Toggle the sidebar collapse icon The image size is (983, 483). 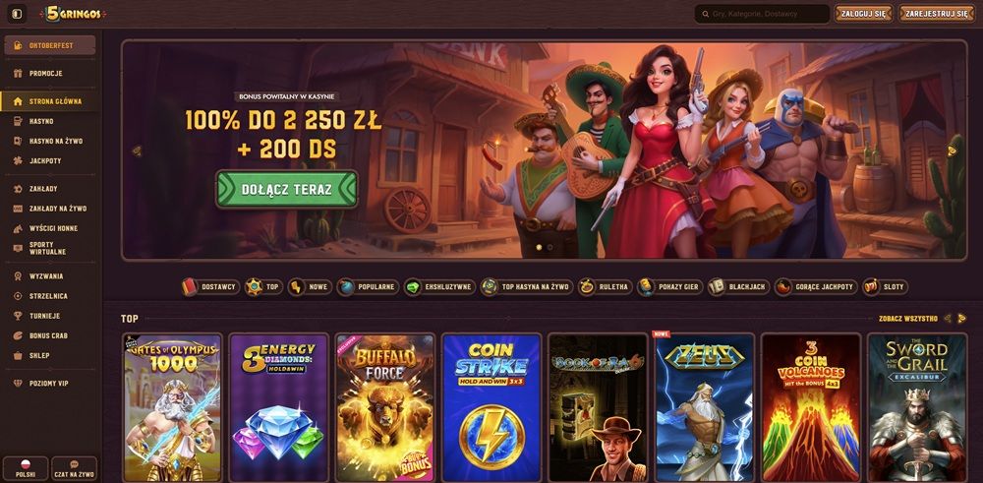[x=17, y=13]
